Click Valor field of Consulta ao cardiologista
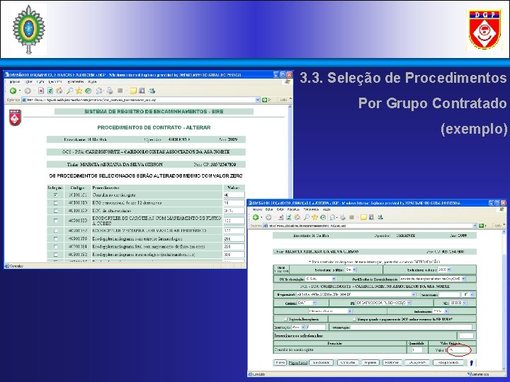This screenshot has width=510, height=382. coord(234,195)
